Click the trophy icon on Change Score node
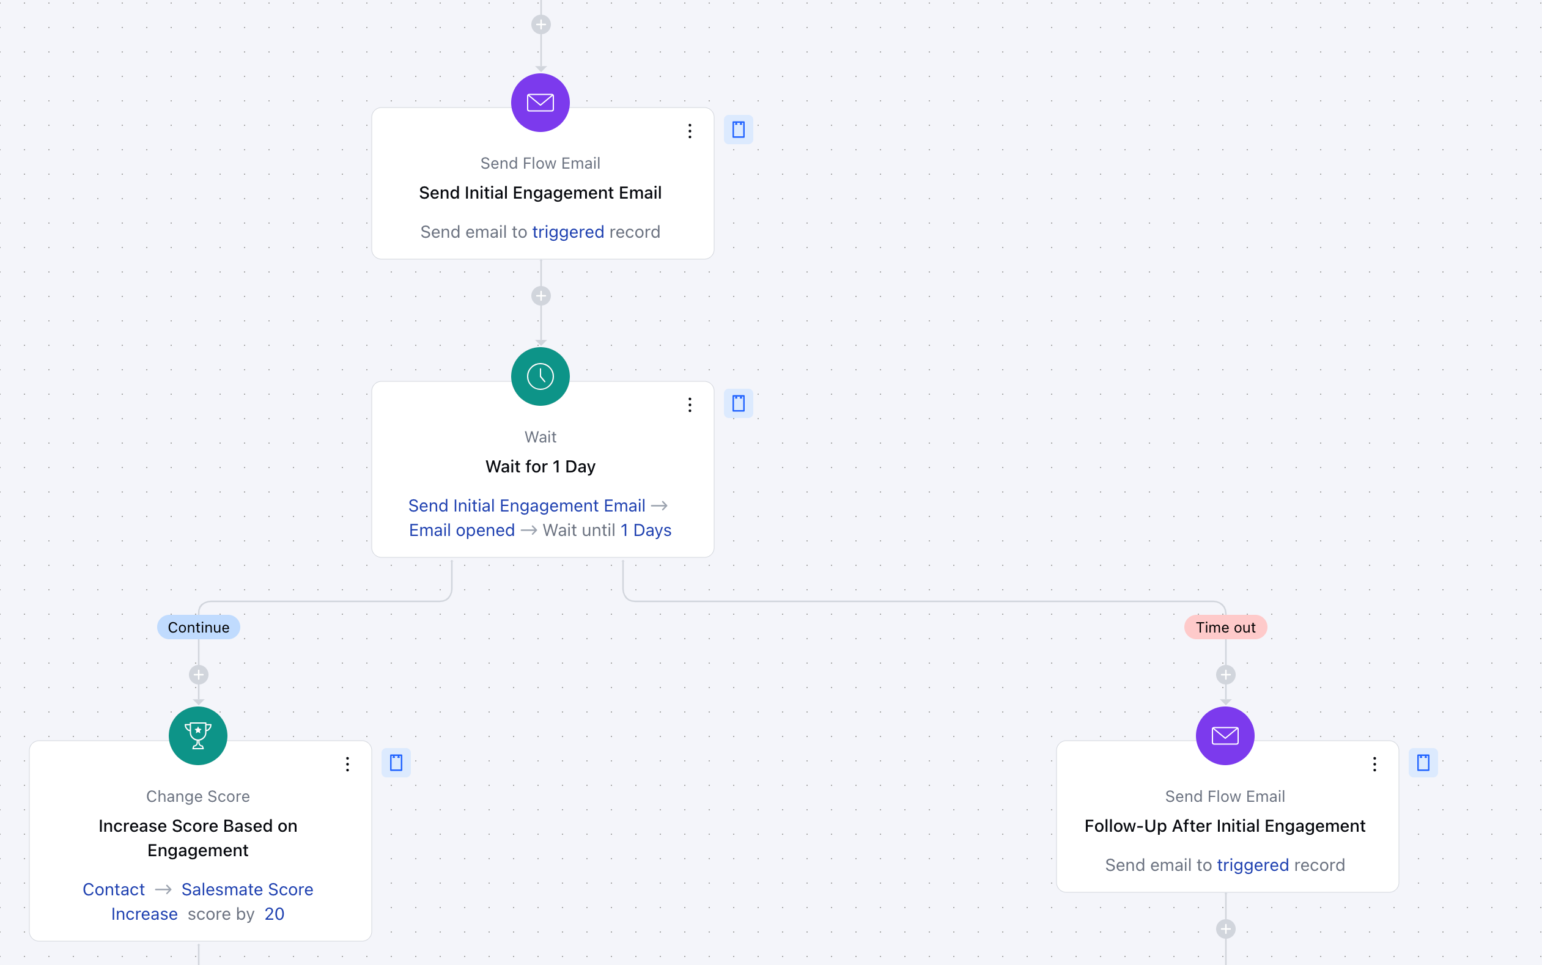The width and height of the screenshot is (1542, 965). (x=198, y=736)
